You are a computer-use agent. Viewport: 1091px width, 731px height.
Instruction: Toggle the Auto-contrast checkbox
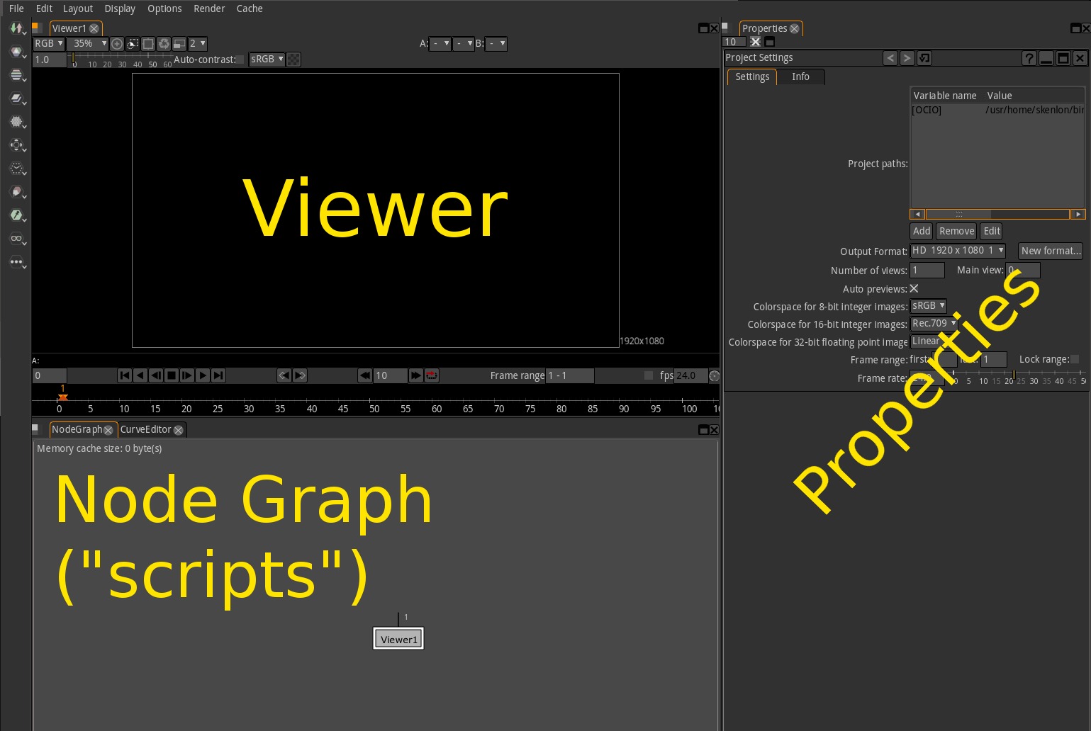[240, 59]
